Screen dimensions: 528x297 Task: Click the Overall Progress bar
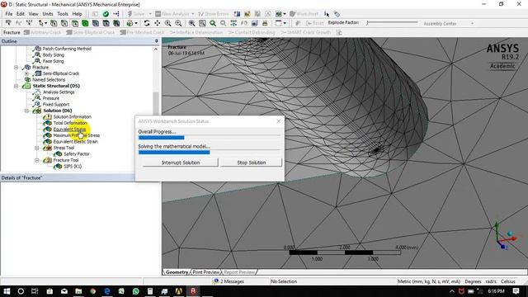209,138
